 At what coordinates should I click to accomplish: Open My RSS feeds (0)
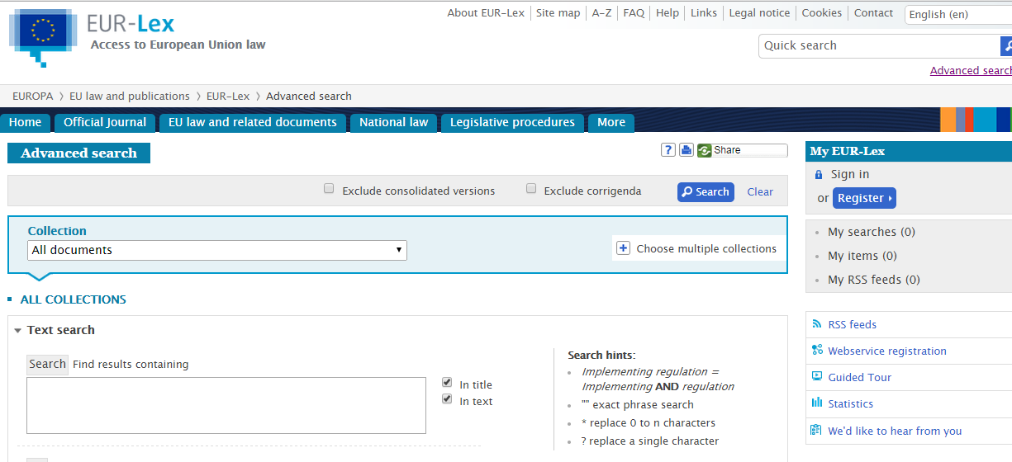(x=874, y=280)
